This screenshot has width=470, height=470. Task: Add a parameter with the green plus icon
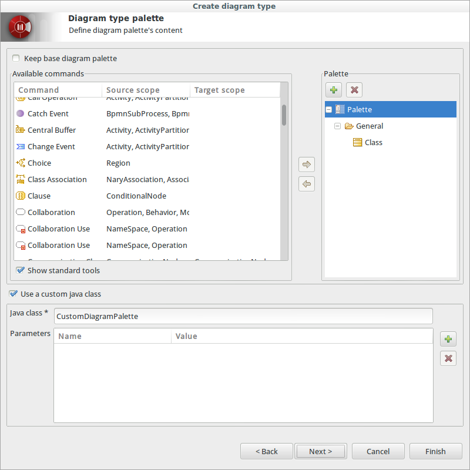[448, 339]
